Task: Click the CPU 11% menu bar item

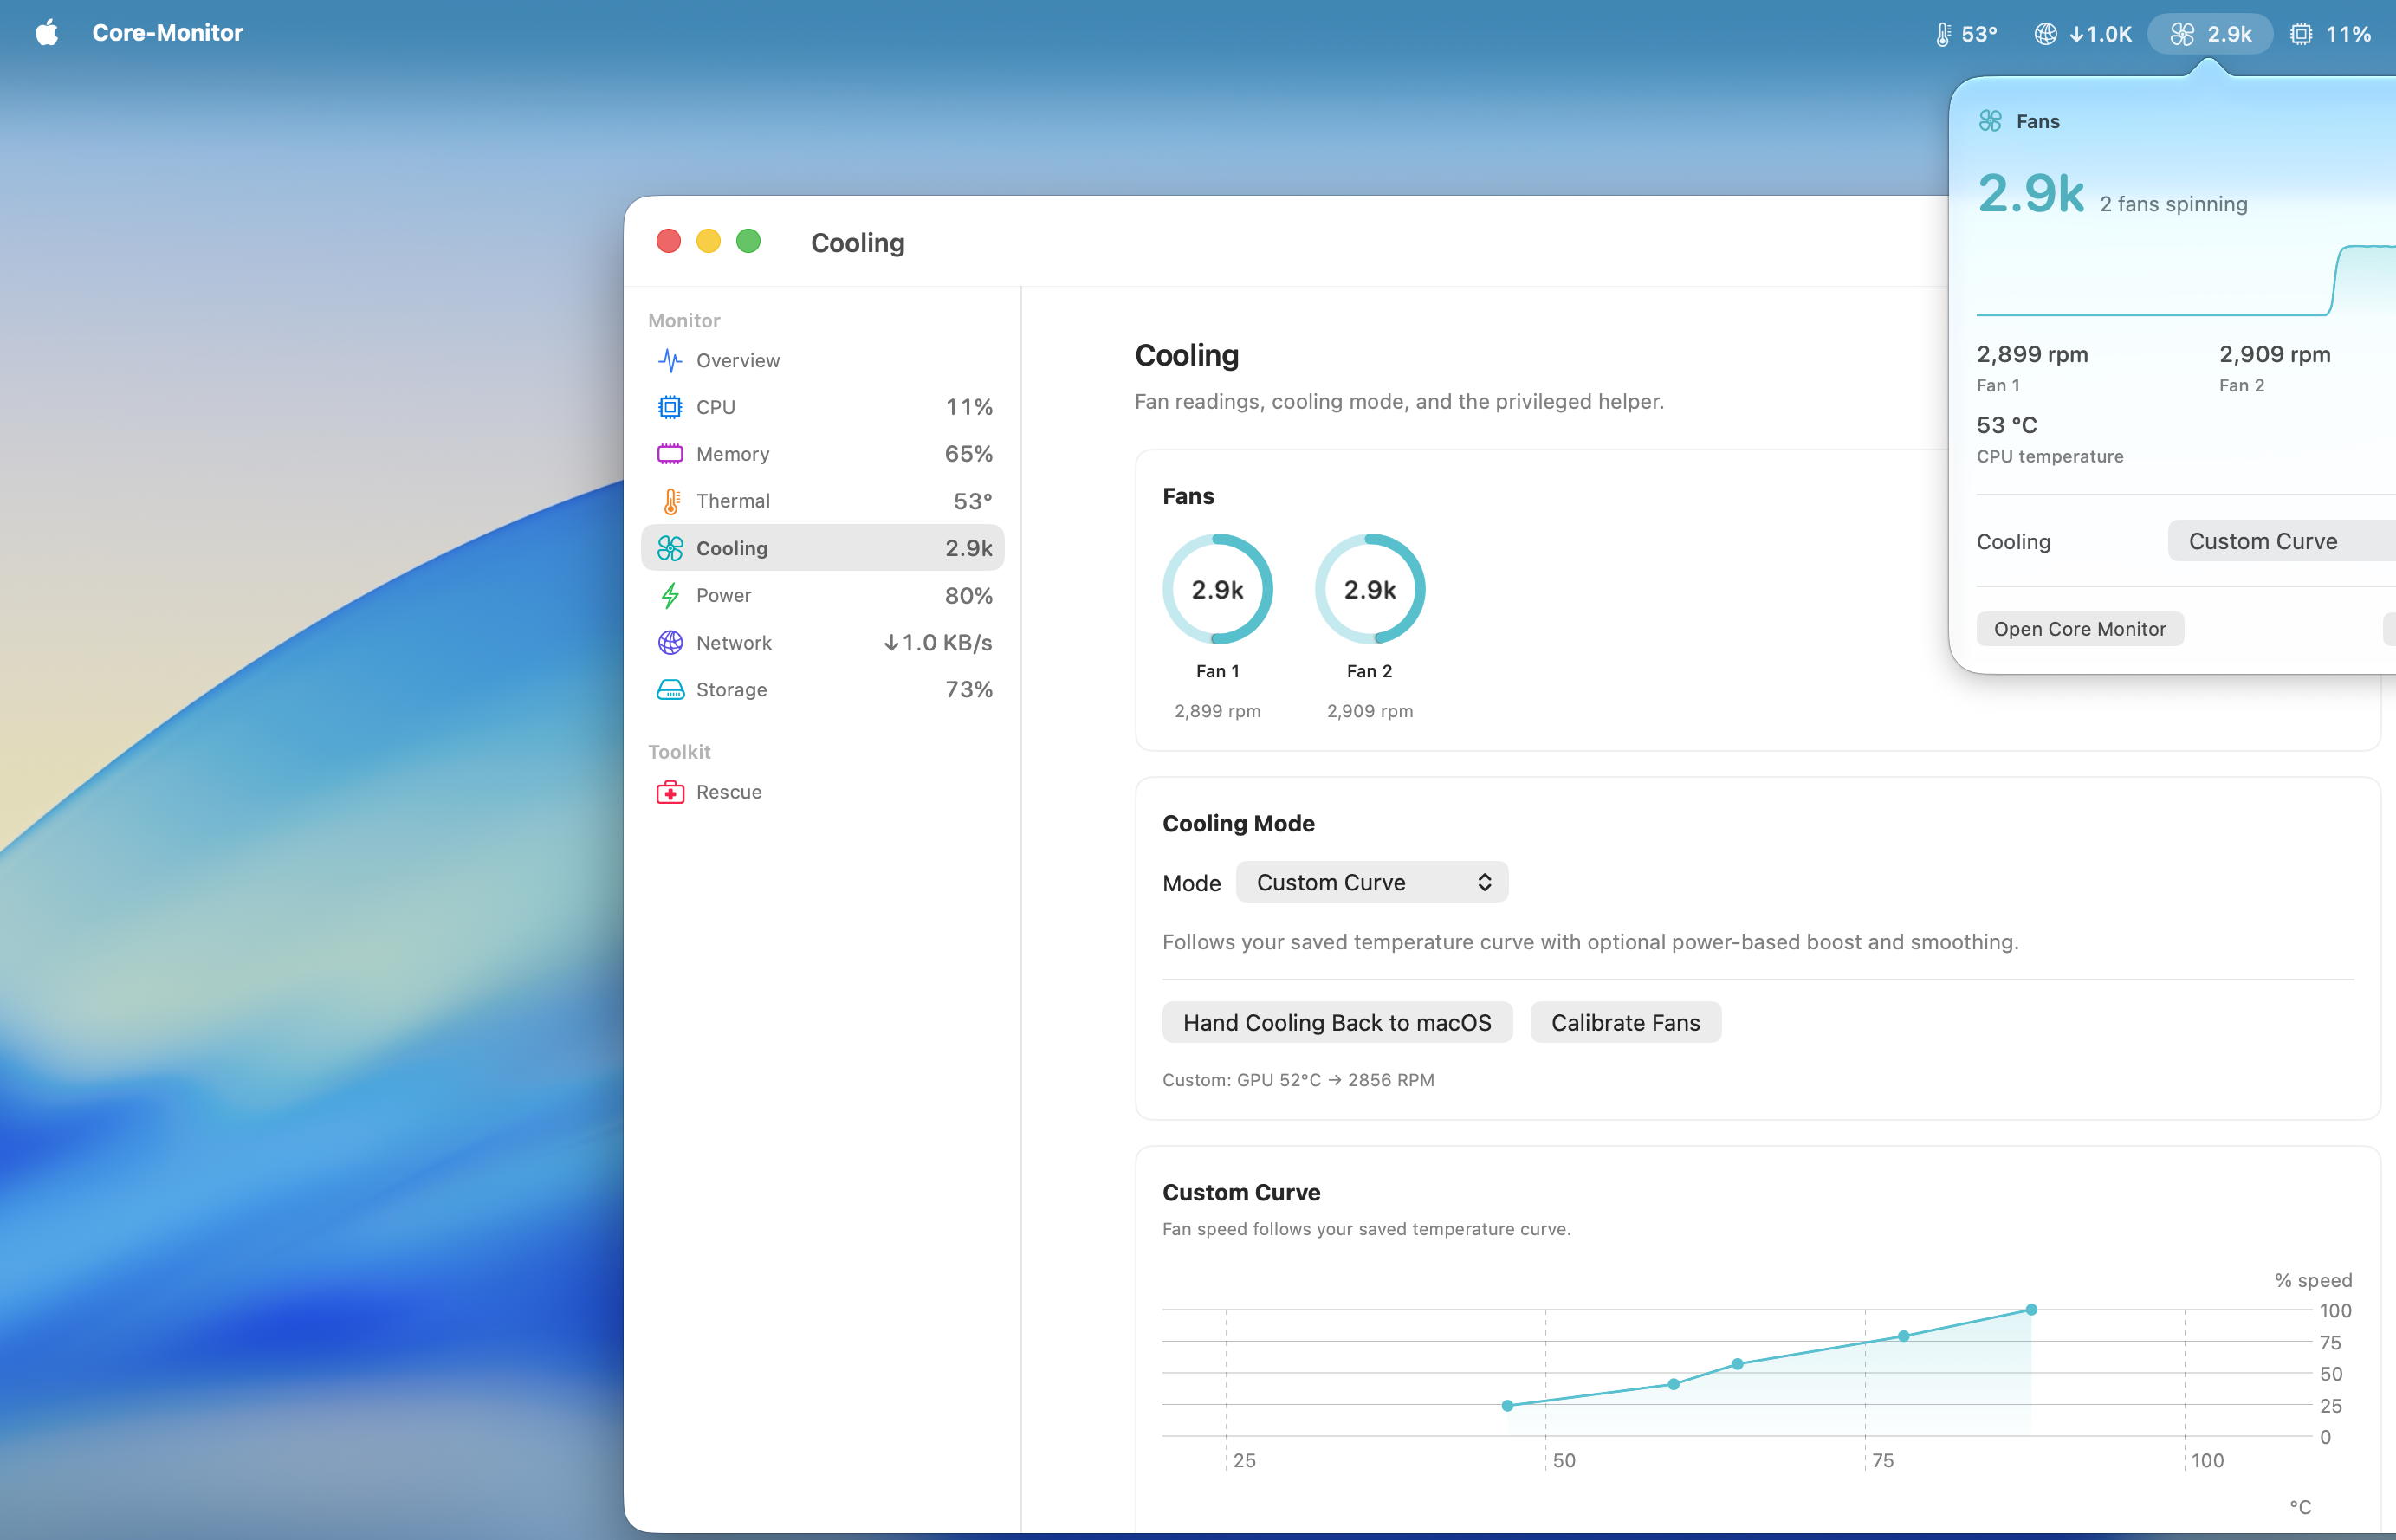Action: (2331, 34)
